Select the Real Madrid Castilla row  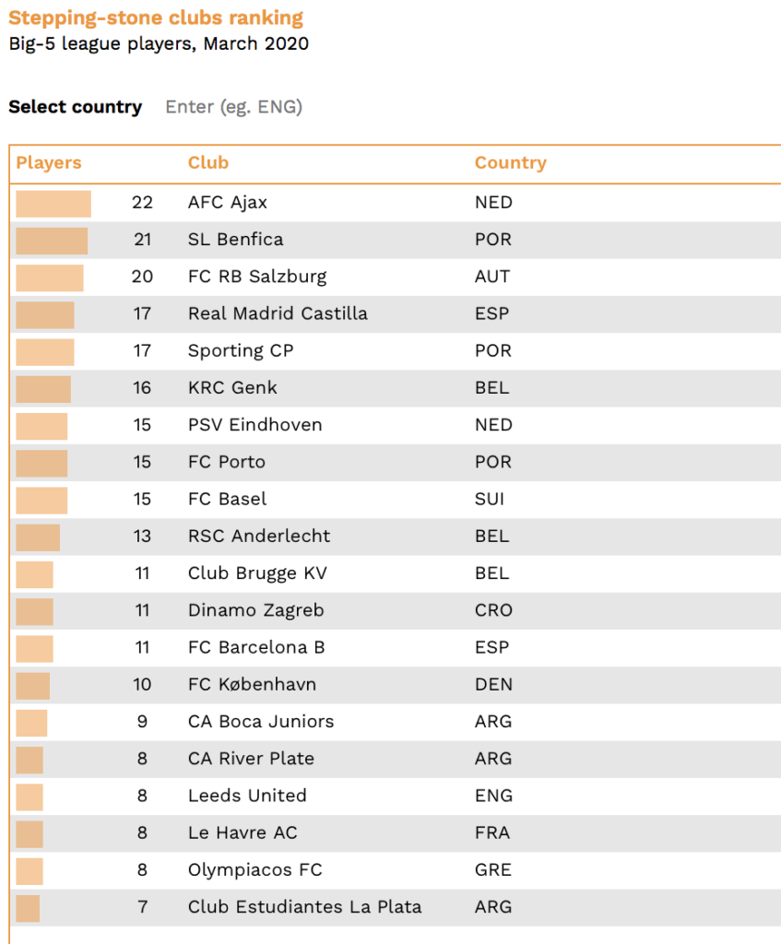point(396,314)
